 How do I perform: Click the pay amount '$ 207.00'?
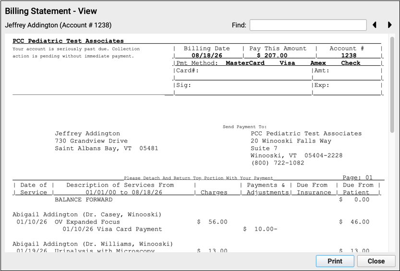pos(272,55)
